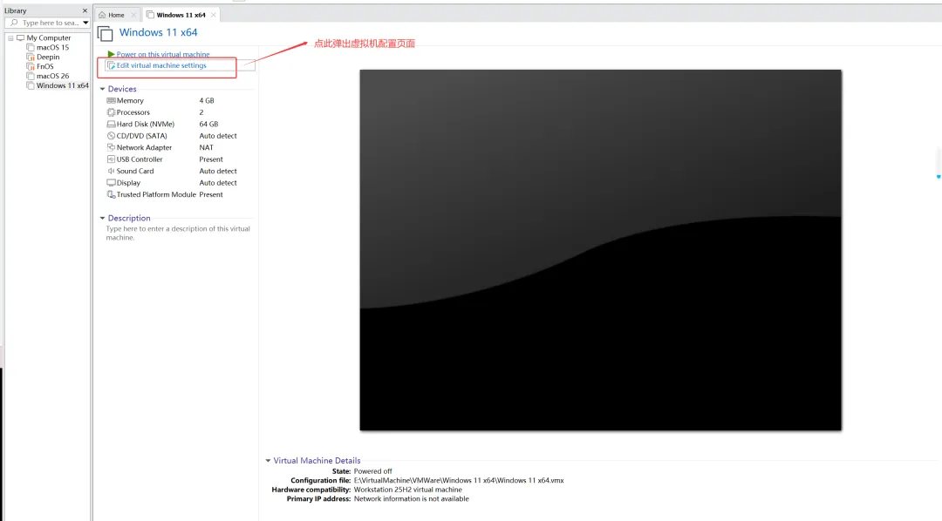Close the Home tab
The image size is (942, 521).
[133, 15]
